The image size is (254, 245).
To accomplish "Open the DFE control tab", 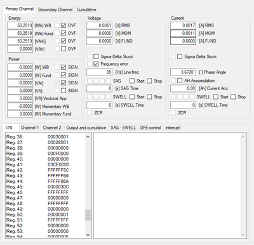I will pyautogui.click(x=150, y=128).
